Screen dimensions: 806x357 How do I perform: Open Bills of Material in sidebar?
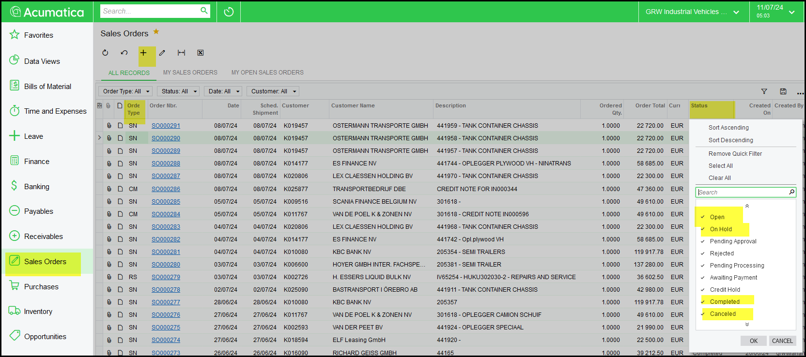tap(47, 87)
